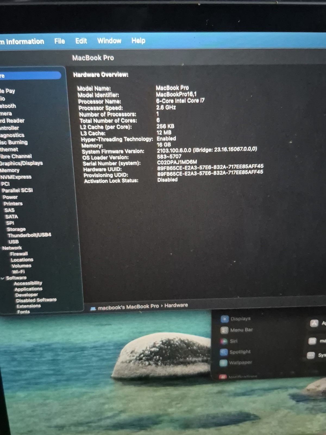Click the Activation Lock Status Disabled value
The height and width of the screenshot is (435, 326).
pos(167,180)
